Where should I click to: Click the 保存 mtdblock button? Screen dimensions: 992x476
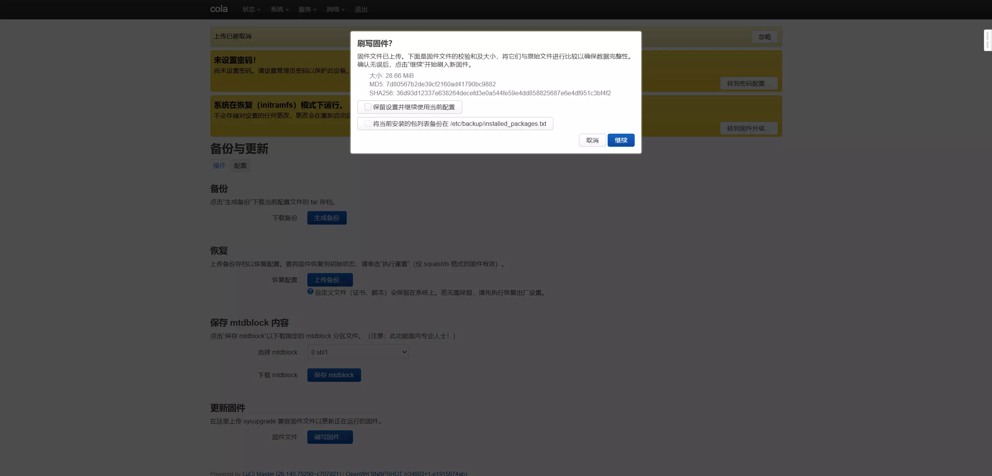point(334,375)
